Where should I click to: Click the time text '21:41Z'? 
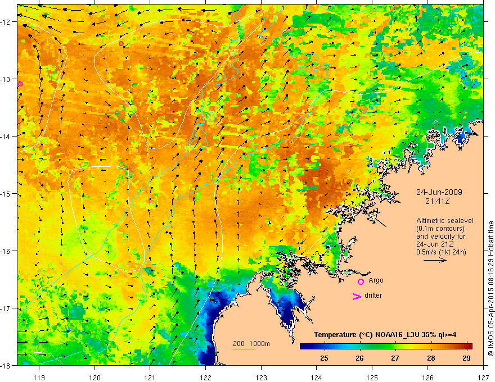pos(437,201)
